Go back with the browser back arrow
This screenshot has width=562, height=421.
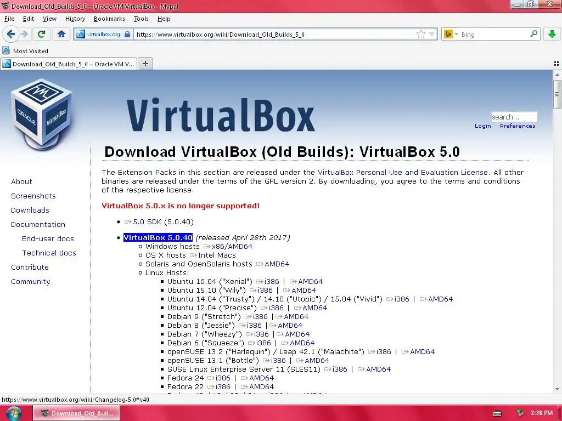point(11,35)
